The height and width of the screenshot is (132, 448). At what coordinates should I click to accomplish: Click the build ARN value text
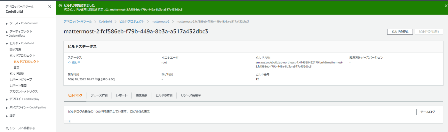coord(299,64)
